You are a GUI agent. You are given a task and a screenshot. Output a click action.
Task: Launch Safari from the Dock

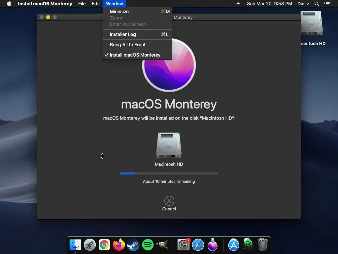[x=198, y=245]
